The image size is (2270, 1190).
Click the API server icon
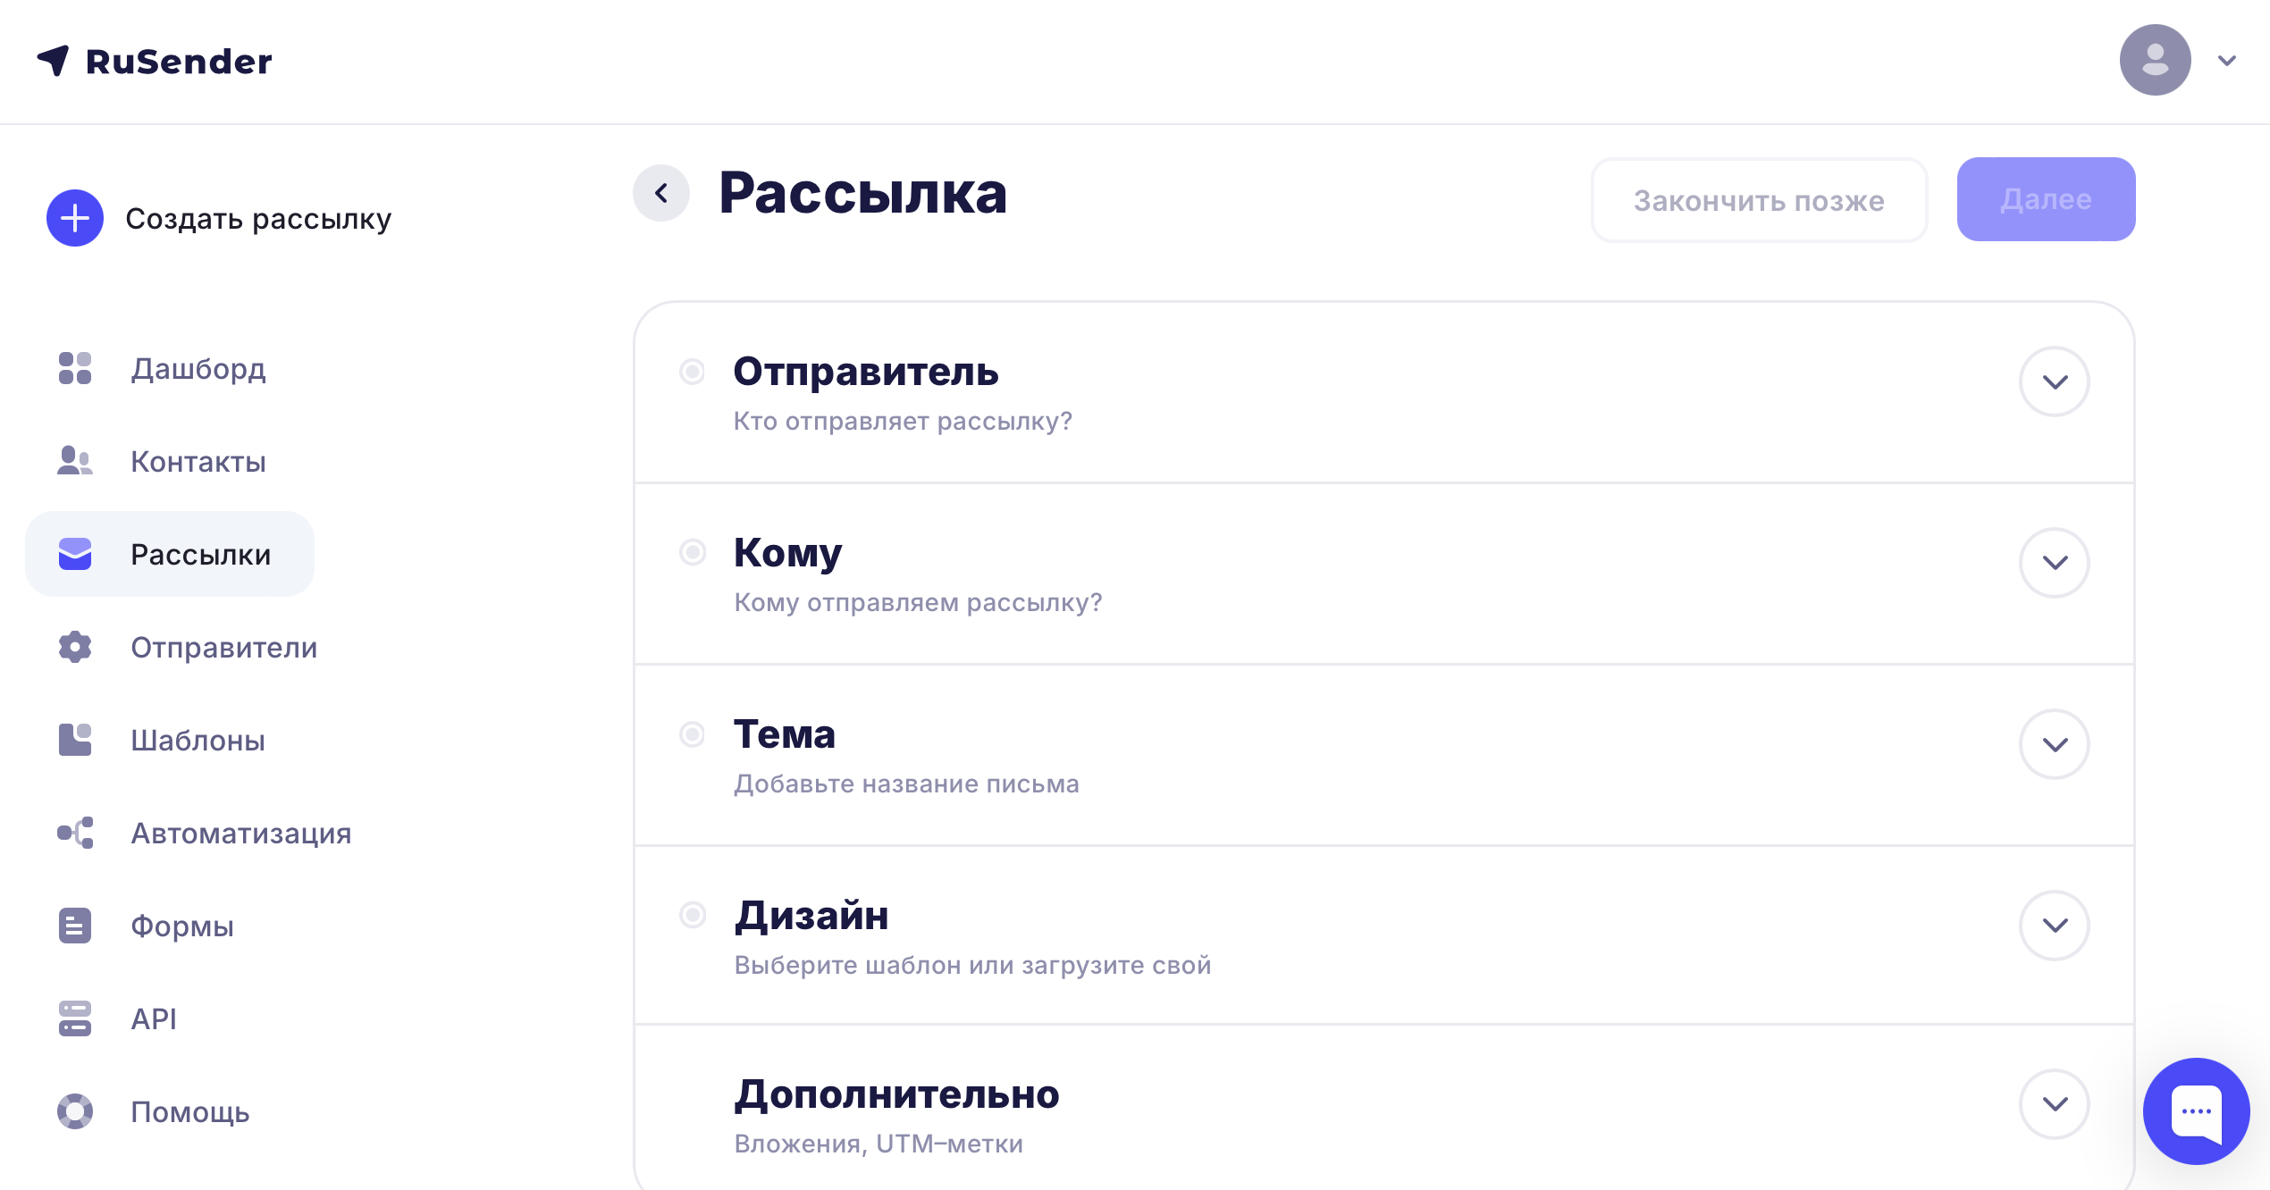[75, 1018]
